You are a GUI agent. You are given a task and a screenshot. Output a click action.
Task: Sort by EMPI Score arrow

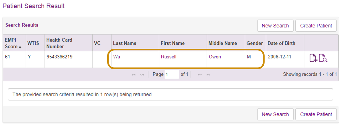[x=20, y=47]
